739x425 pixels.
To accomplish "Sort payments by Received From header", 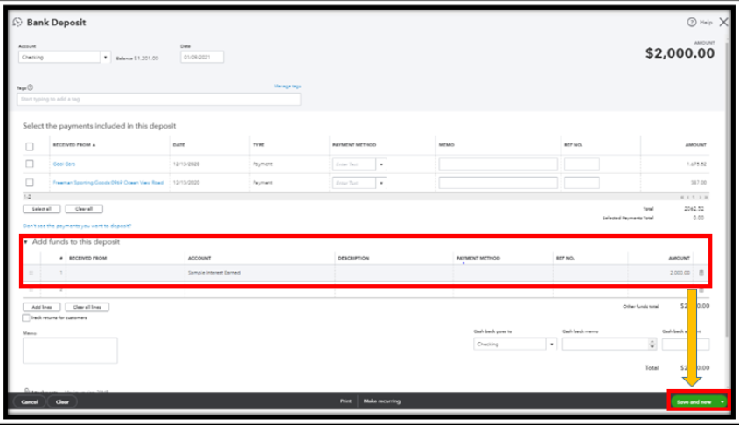I will pyautogui.click(x=74, y=144).
